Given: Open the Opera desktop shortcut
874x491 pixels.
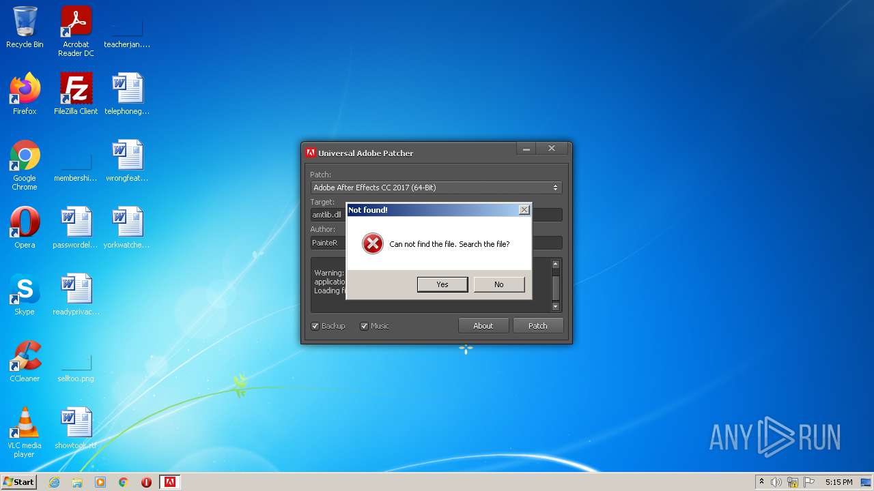Looking at the screenshot, I should click(x=25, y=228).
